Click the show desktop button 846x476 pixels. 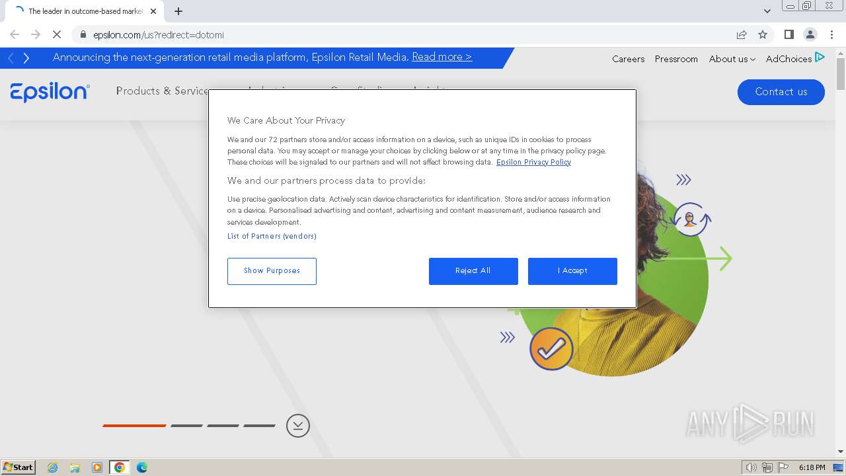(x=839, y=467)
